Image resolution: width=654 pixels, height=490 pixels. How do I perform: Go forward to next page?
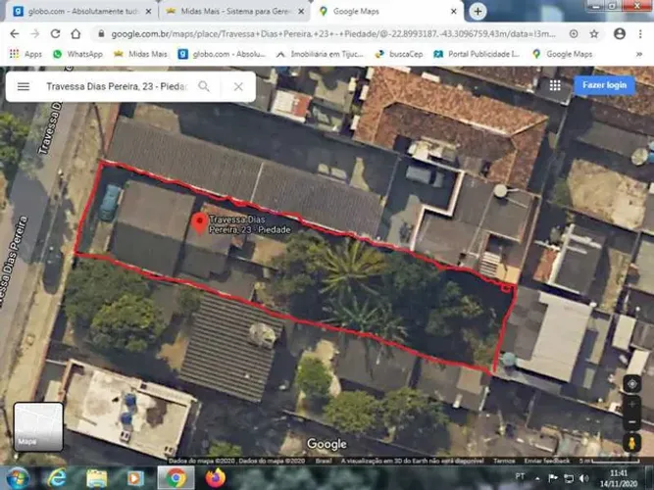click(x=35, y=33)
